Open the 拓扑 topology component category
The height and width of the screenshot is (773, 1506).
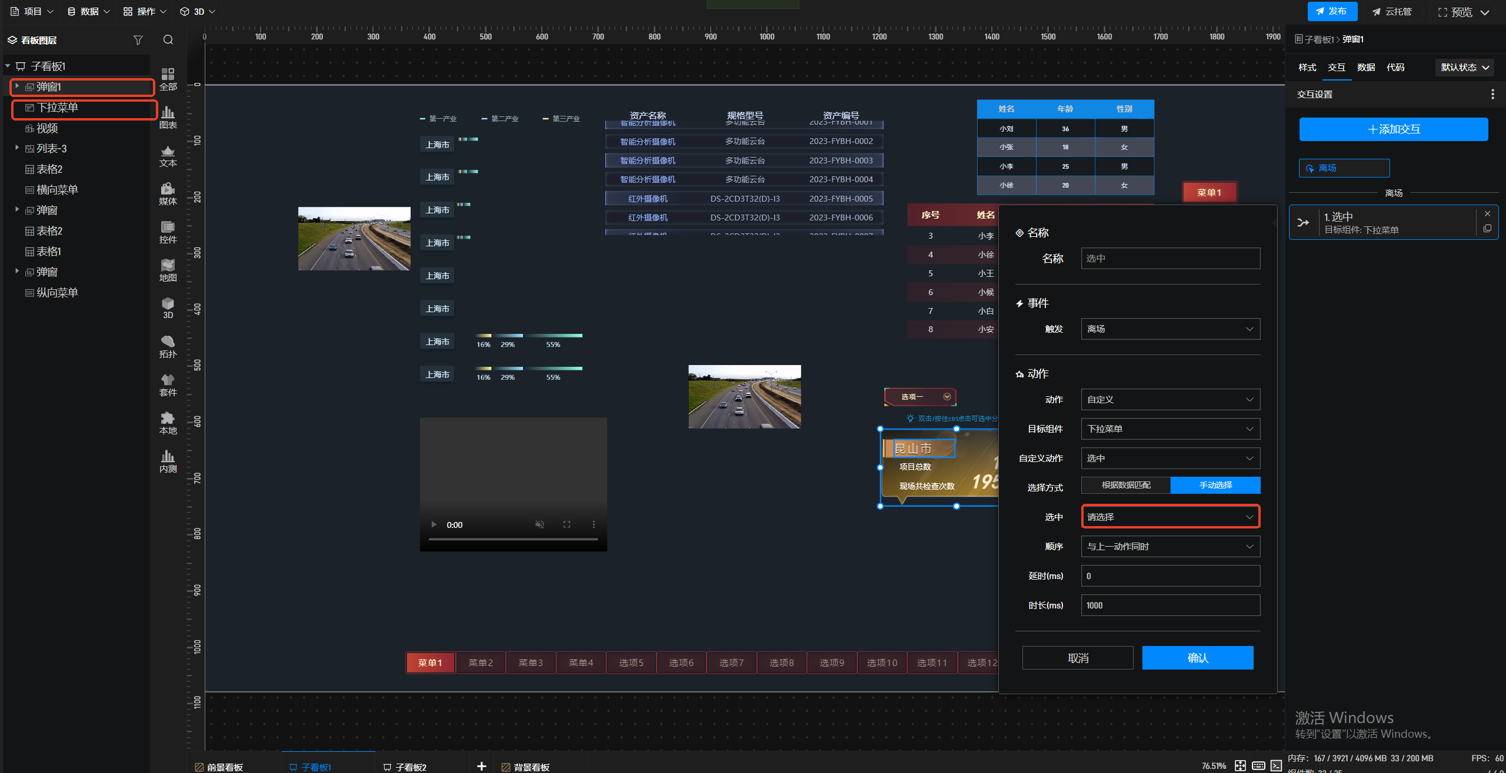168,346
